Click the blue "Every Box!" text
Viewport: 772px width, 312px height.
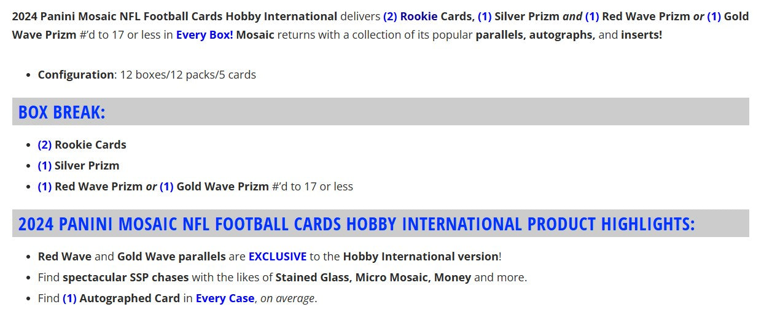[205, 34]
